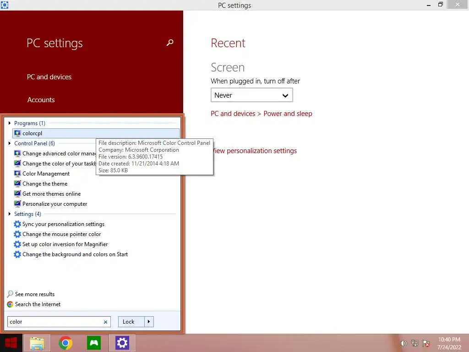The width and height of the screenshot is (469, 352).
Task: Click the network tray icon
Action: click(x=415, y=343)
